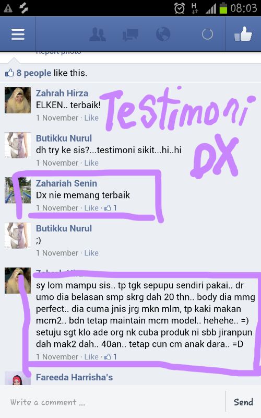Viewport: 261px width, 418px height.
Task: Like Butikku Nurul's 'dh try ke sis' comment
Action: (91, 163)
